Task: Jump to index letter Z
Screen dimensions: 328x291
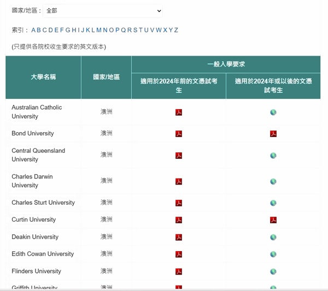Action: 176,30
